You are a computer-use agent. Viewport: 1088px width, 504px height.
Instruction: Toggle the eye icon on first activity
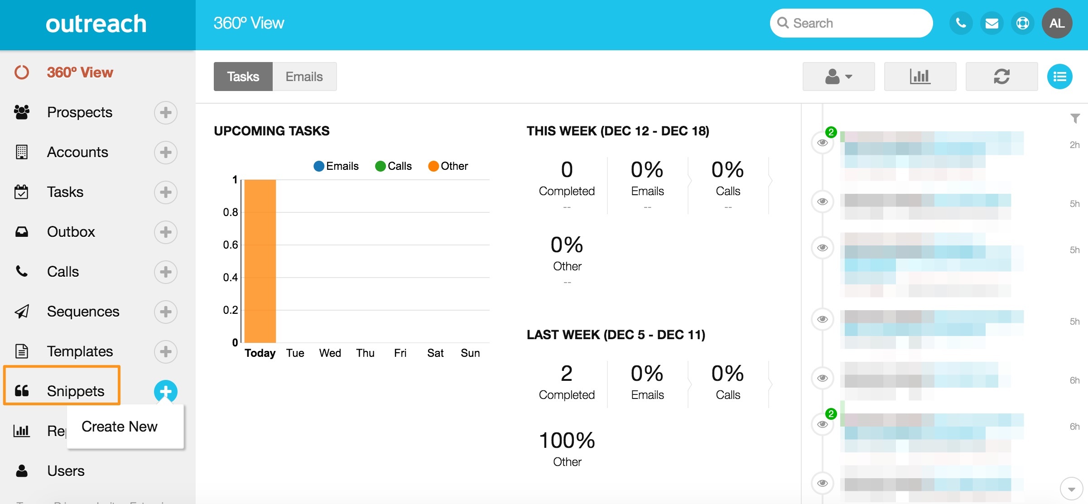point(823,143)
